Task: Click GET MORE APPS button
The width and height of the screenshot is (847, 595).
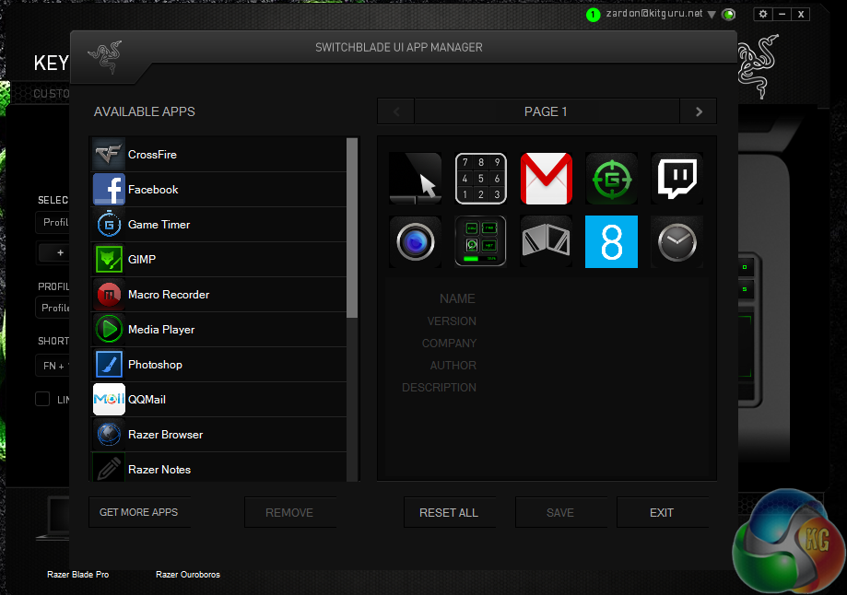Action: coord(139,512)
